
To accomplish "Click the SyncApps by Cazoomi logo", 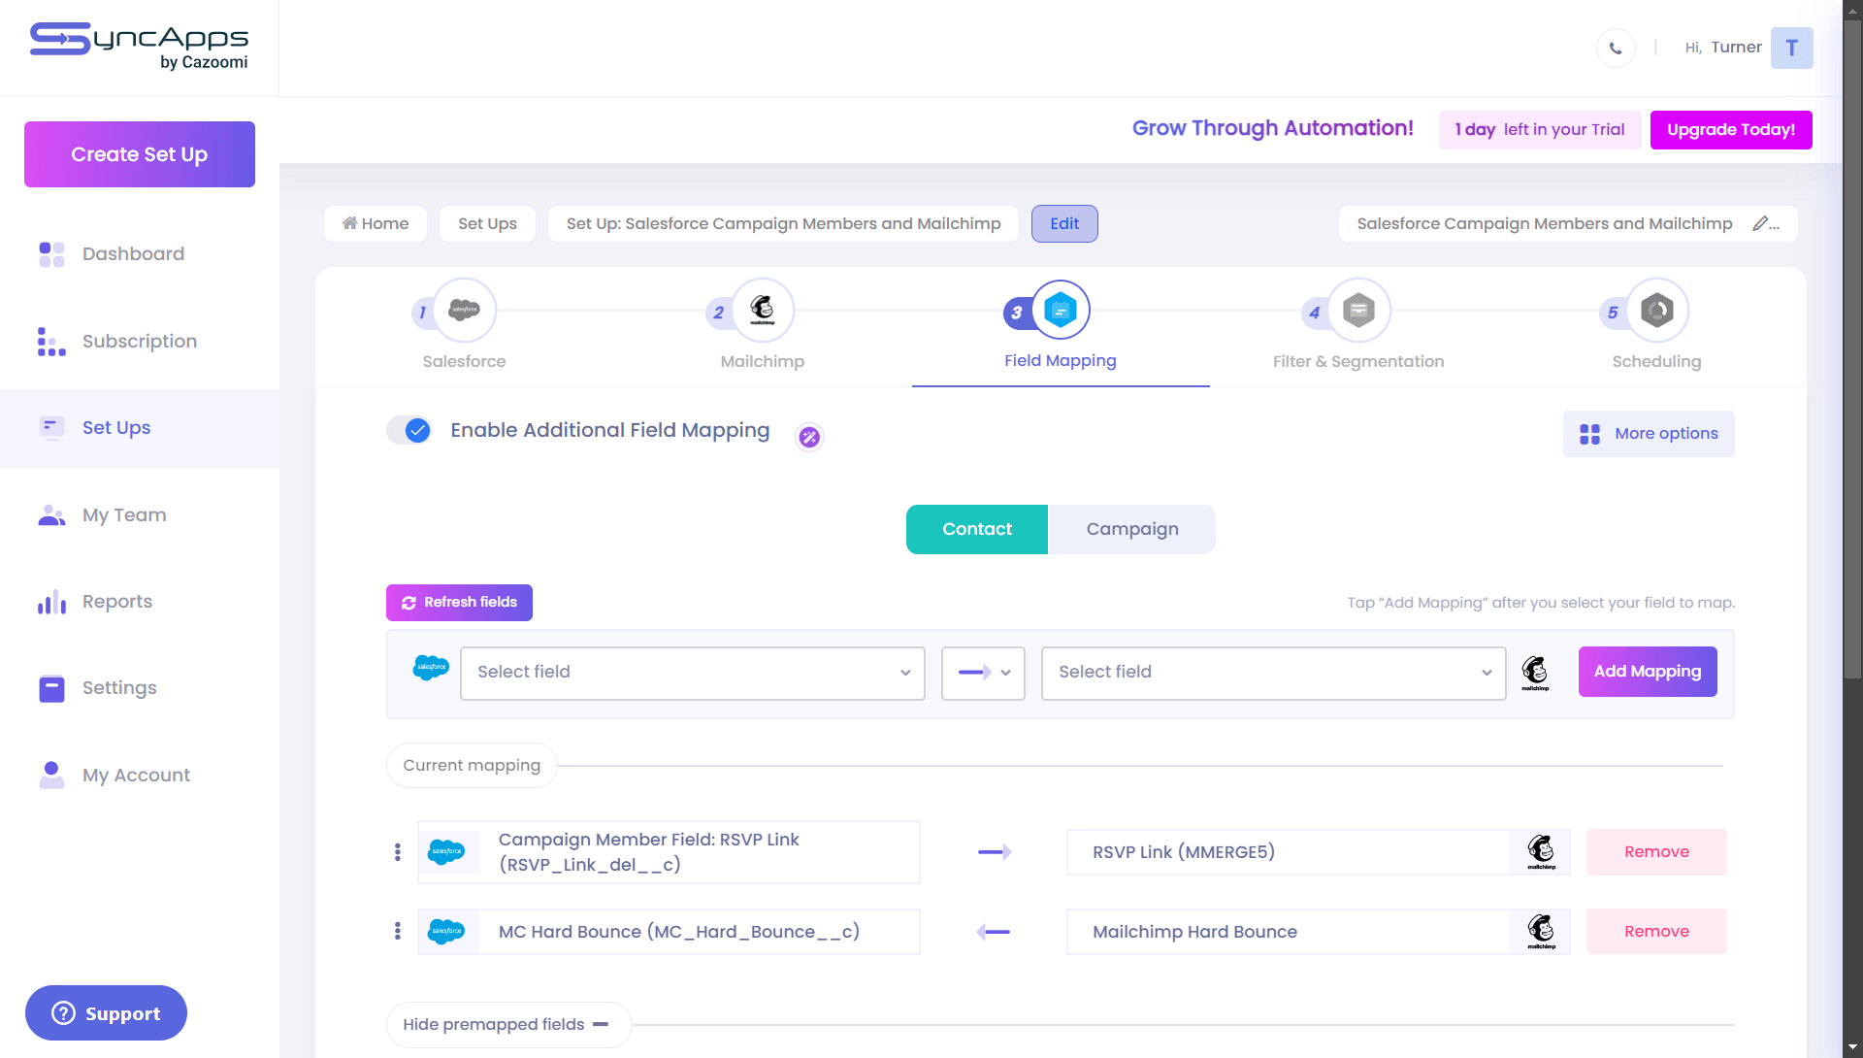I will 139,47.
